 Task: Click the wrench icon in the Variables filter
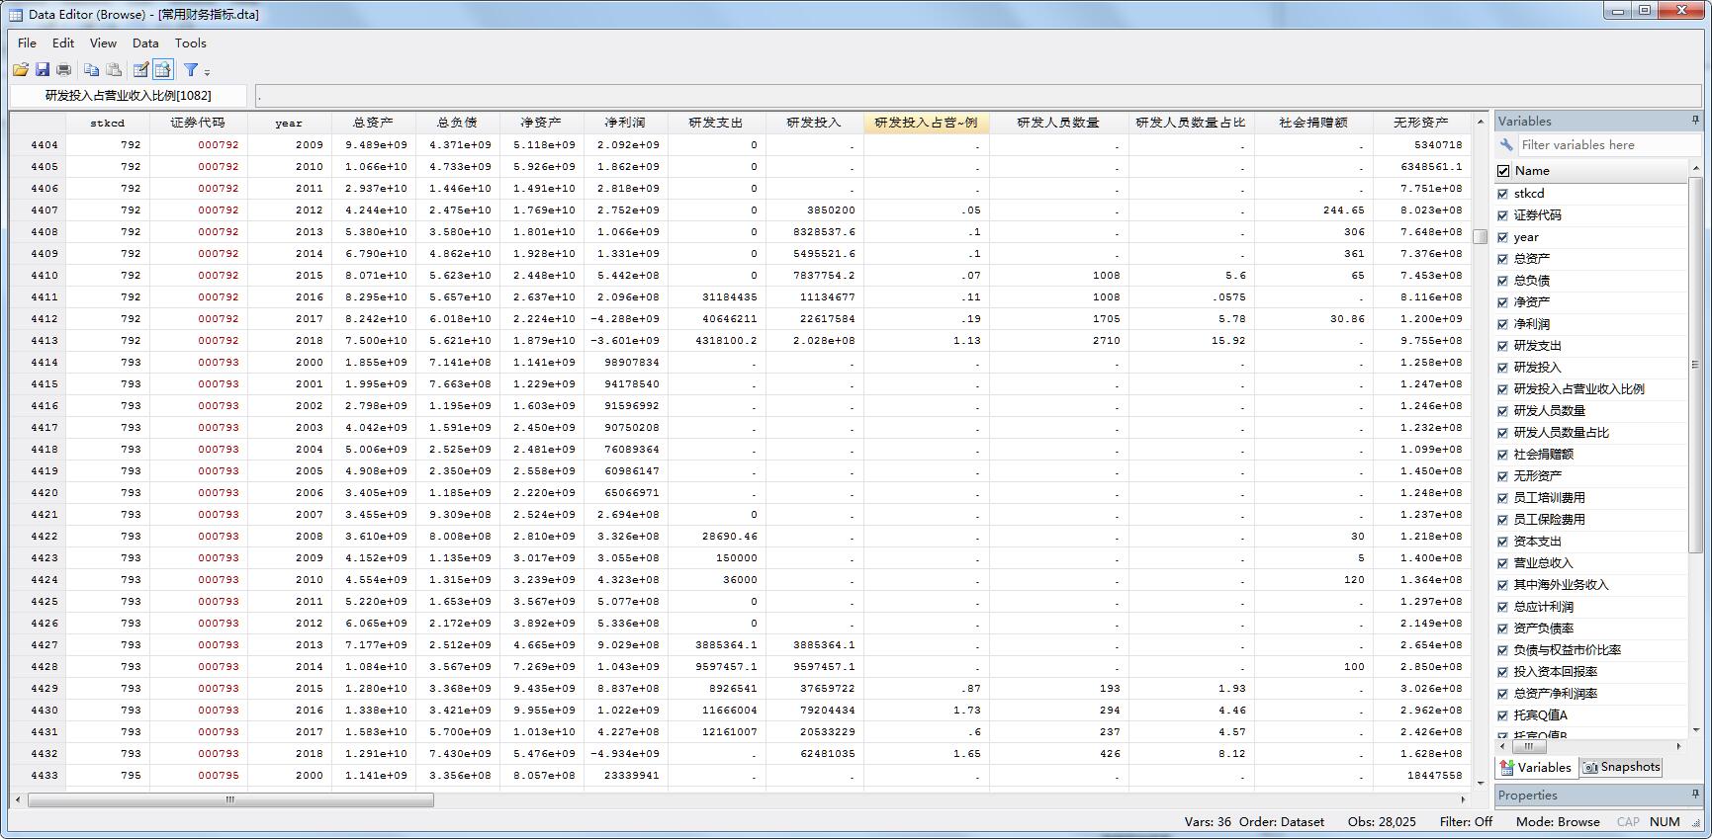(x=1507, y=144)
